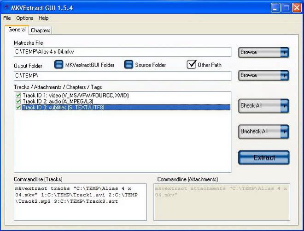
Task: Select the Track ID 3: subtitles row
Action: pyautogui.click(x=126, y=107)
